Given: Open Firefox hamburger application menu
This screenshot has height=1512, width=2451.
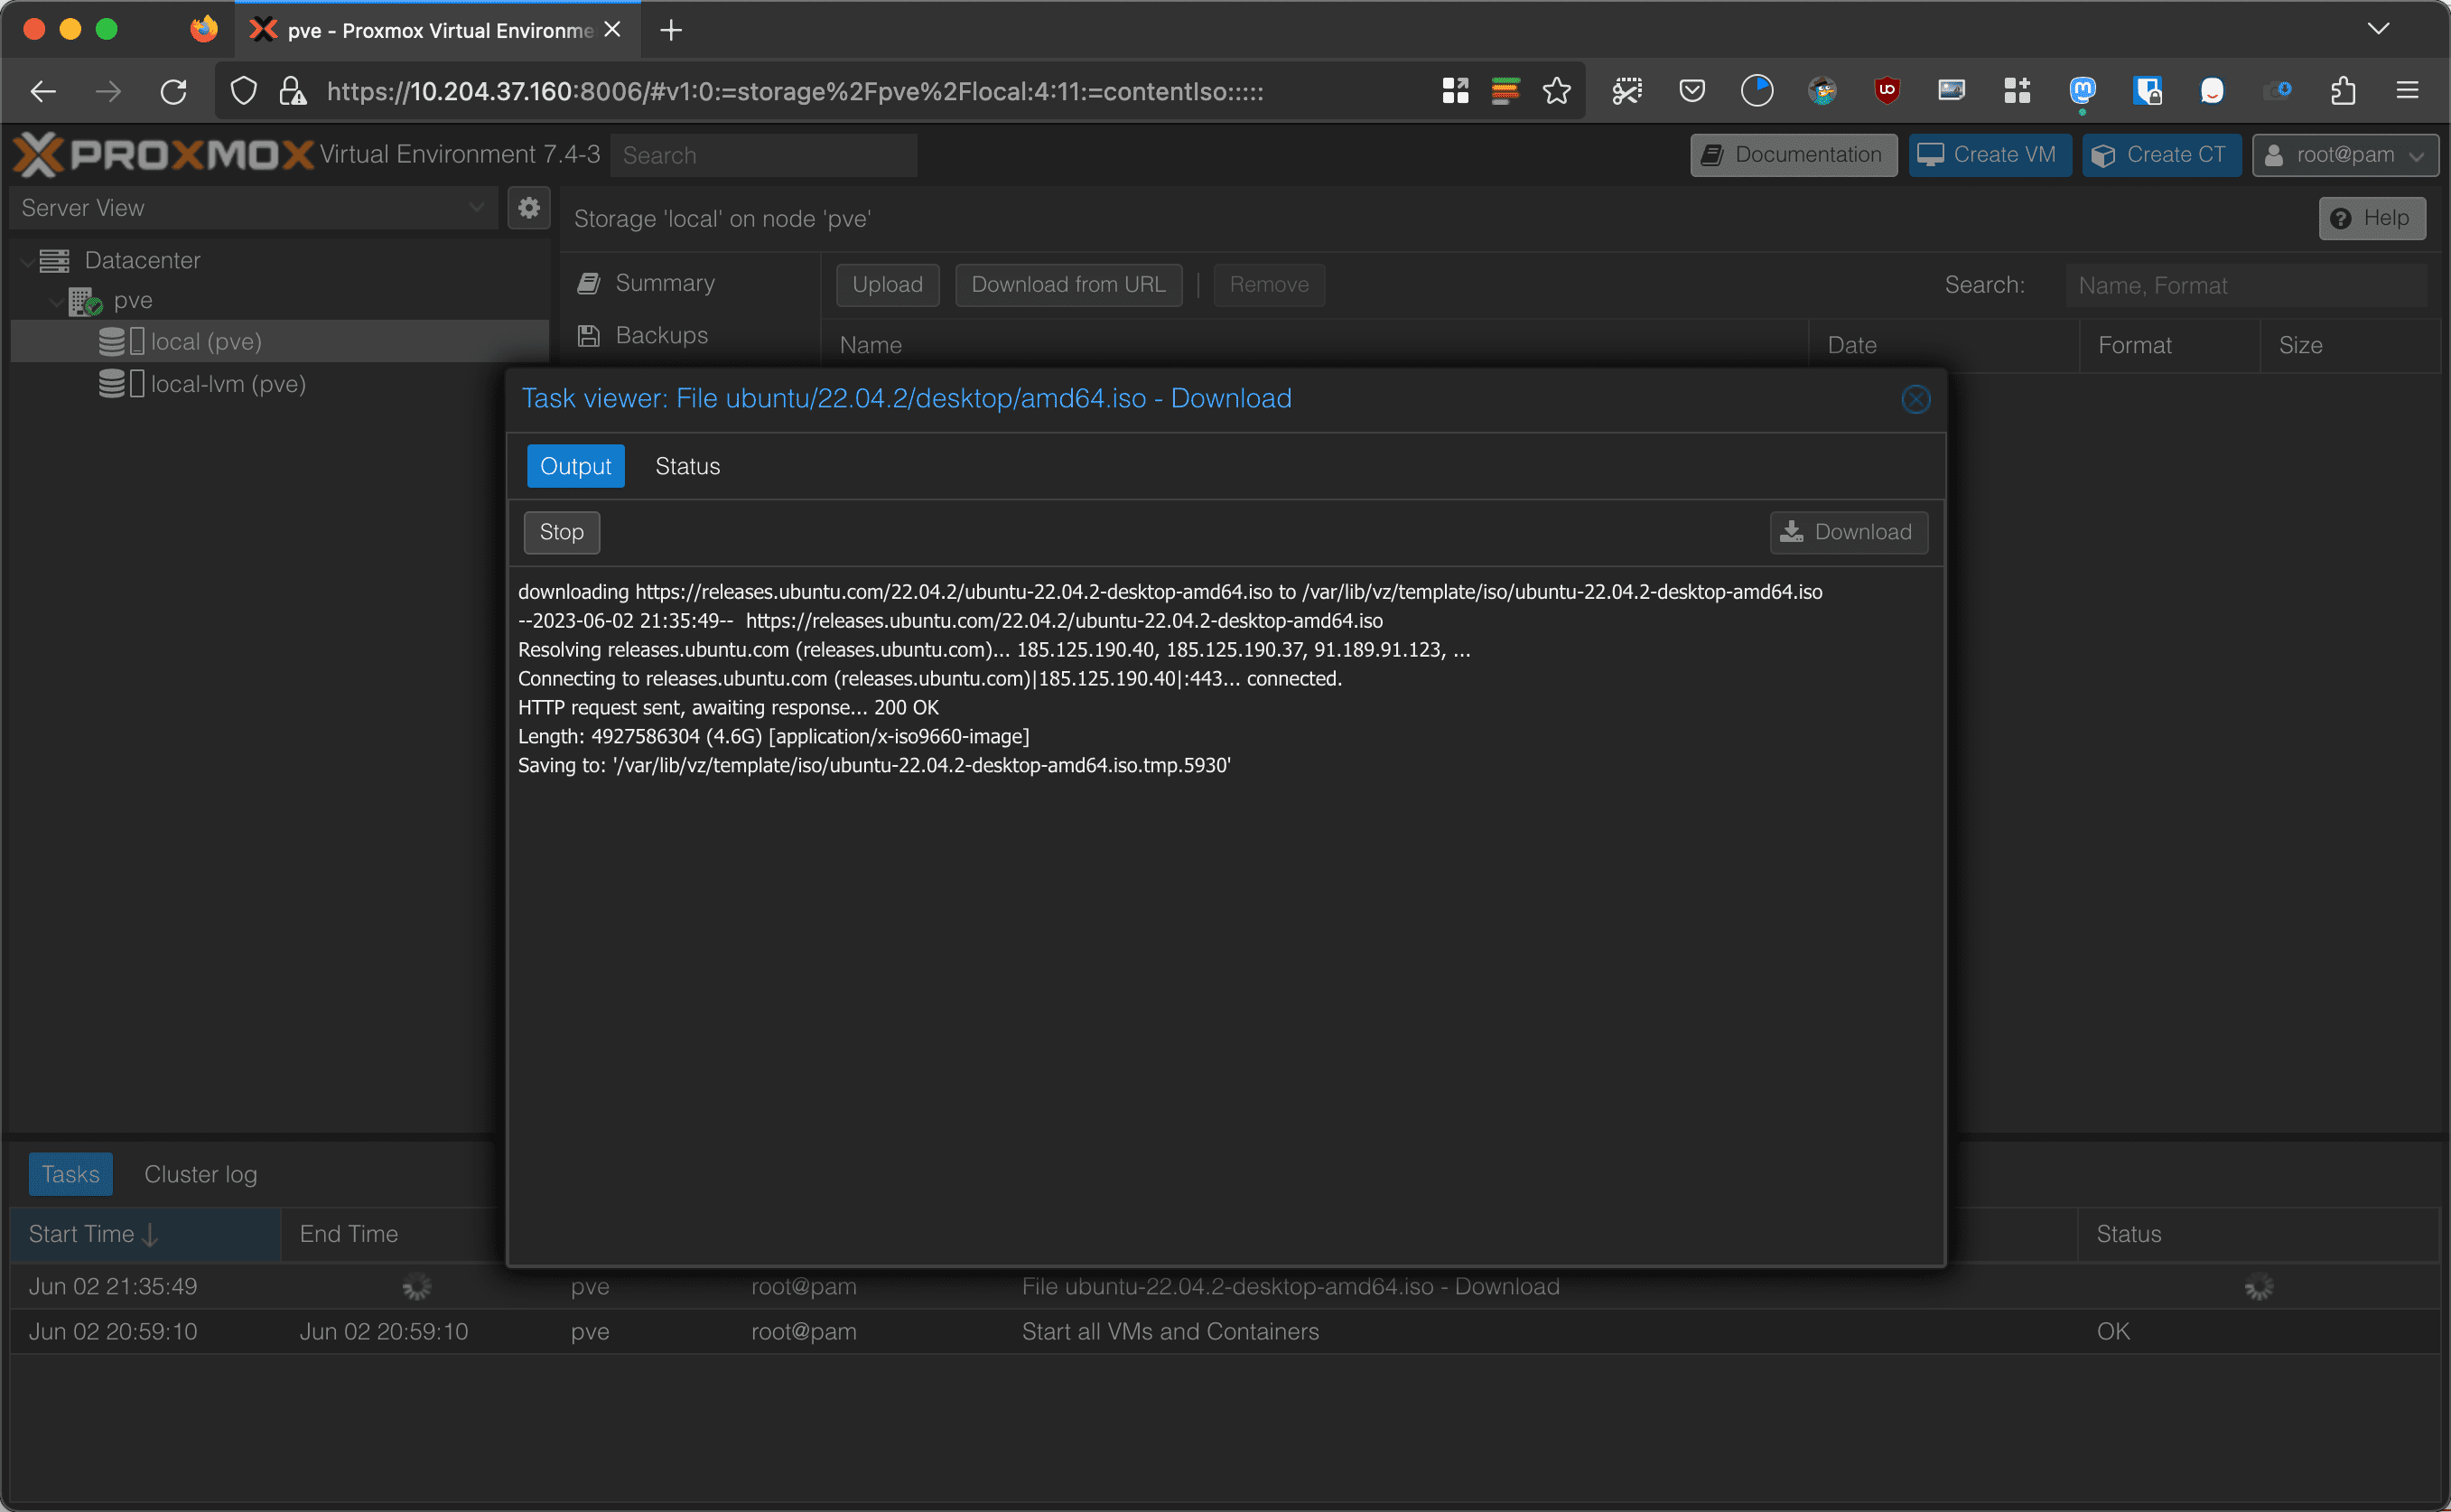Looking at the screenshot, I should [2407, 91].
